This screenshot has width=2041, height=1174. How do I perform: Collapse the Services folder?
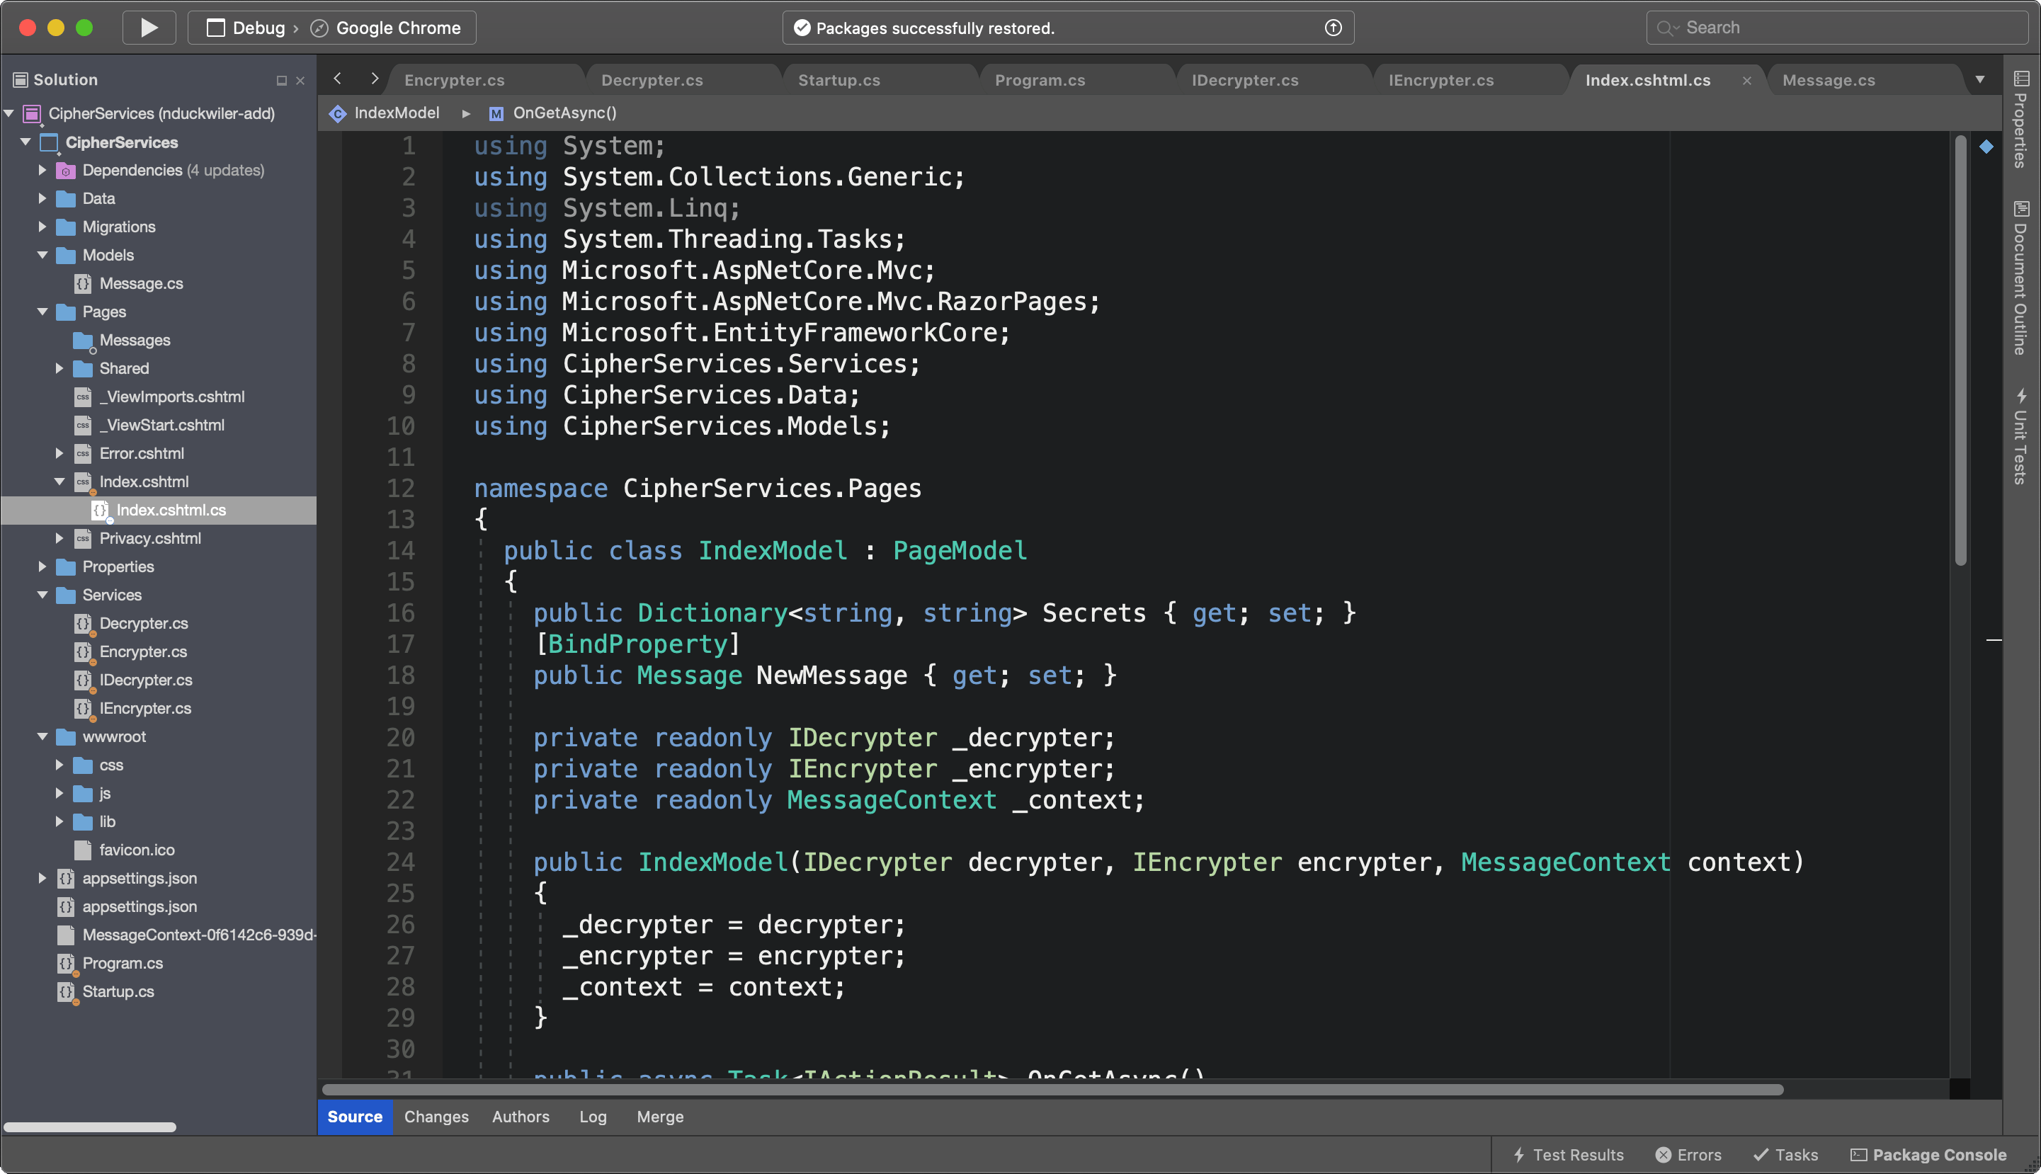coord(42,595)
